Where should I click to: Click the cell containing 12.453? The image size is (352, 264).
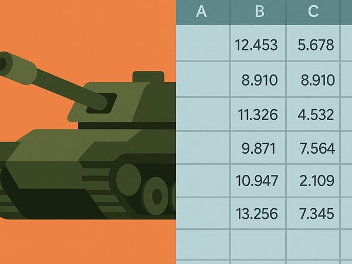tap(258, 43)
